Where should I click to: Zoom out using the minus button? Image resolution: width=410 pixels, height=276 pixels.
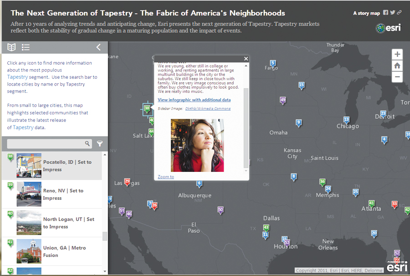pyautogui.click(x=397, y=77)
